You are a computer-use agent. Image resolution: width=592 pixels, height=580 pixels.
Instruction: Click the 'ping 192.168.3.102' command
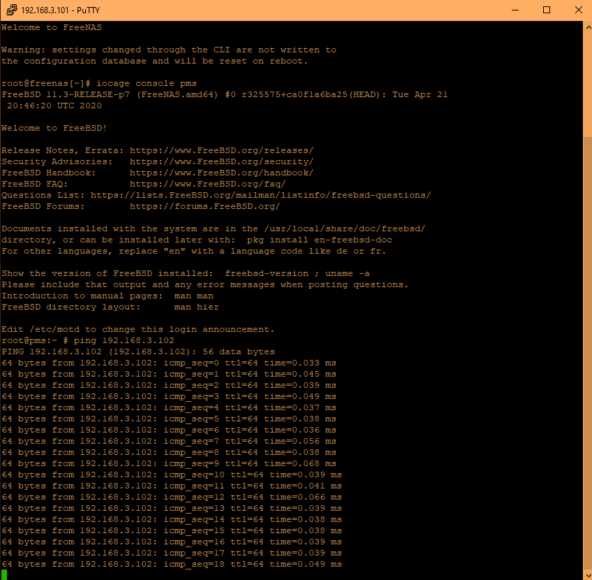coord(124,340)
